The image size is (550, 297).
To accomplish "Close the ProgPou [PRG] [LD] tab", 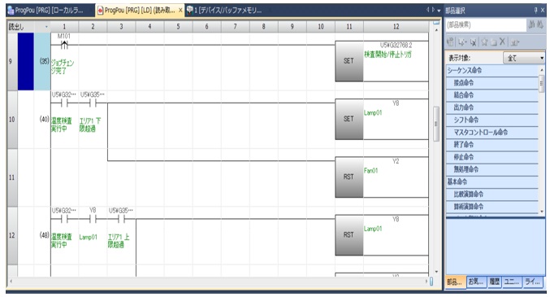I will (180, 11).
